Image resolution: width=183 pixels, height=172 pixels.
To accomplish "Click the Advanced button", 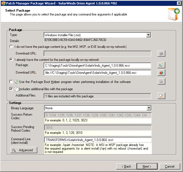I will tap(24, 150).
